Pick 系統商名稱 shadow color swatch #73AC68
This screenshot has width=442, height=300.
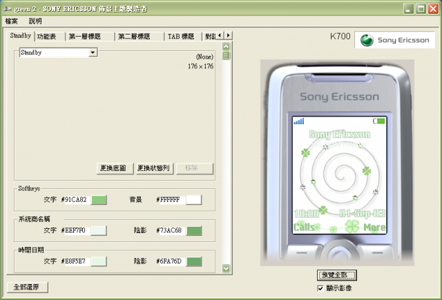194,230
